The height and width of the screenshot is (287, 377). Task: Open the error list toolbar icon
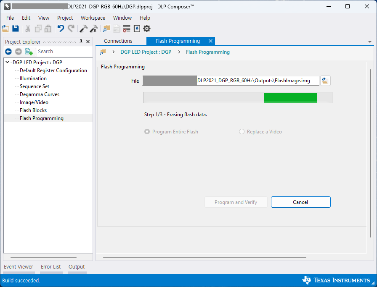[x=127, y=29]
